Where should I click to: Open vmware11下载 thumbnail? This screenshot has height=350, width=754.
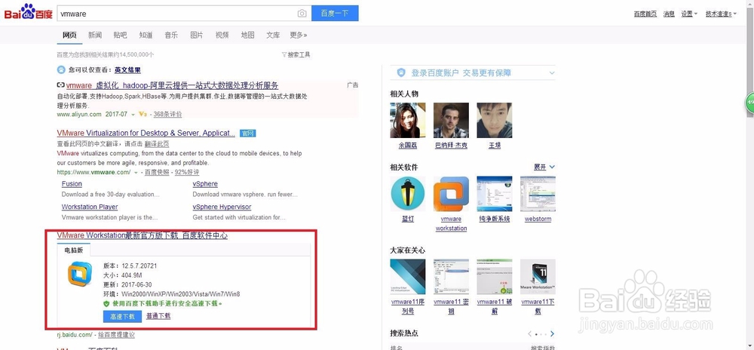538,277
